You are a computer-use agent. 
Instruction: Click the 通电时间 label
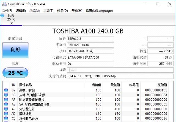point(139,64)
